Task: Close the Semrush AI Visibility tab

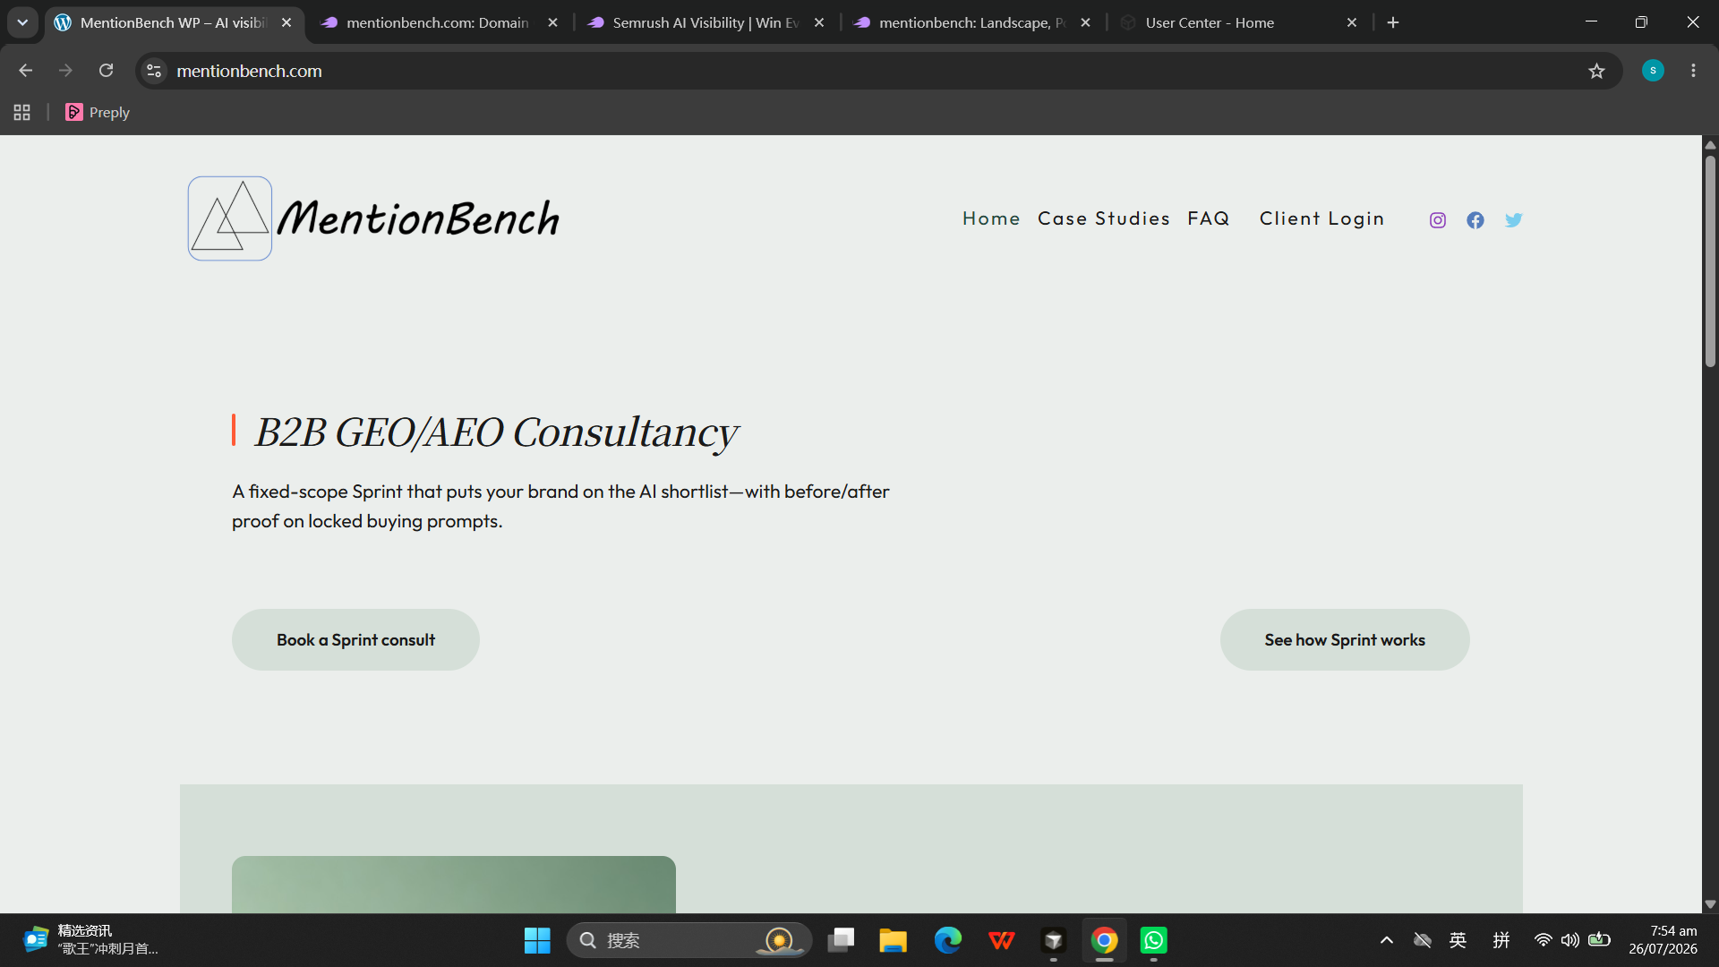Action: 819,22
